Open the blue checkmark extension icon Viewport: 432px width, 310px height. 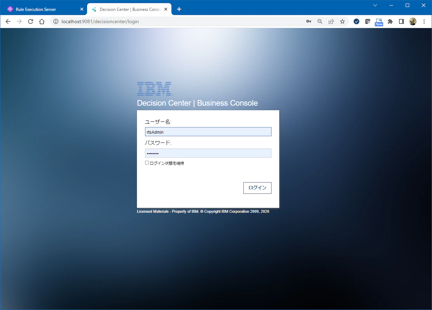click(356, 21)
